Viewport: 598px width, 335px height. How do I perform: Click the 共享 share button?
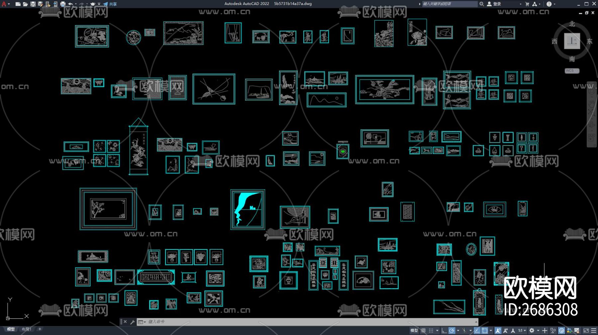coord(110,4)
